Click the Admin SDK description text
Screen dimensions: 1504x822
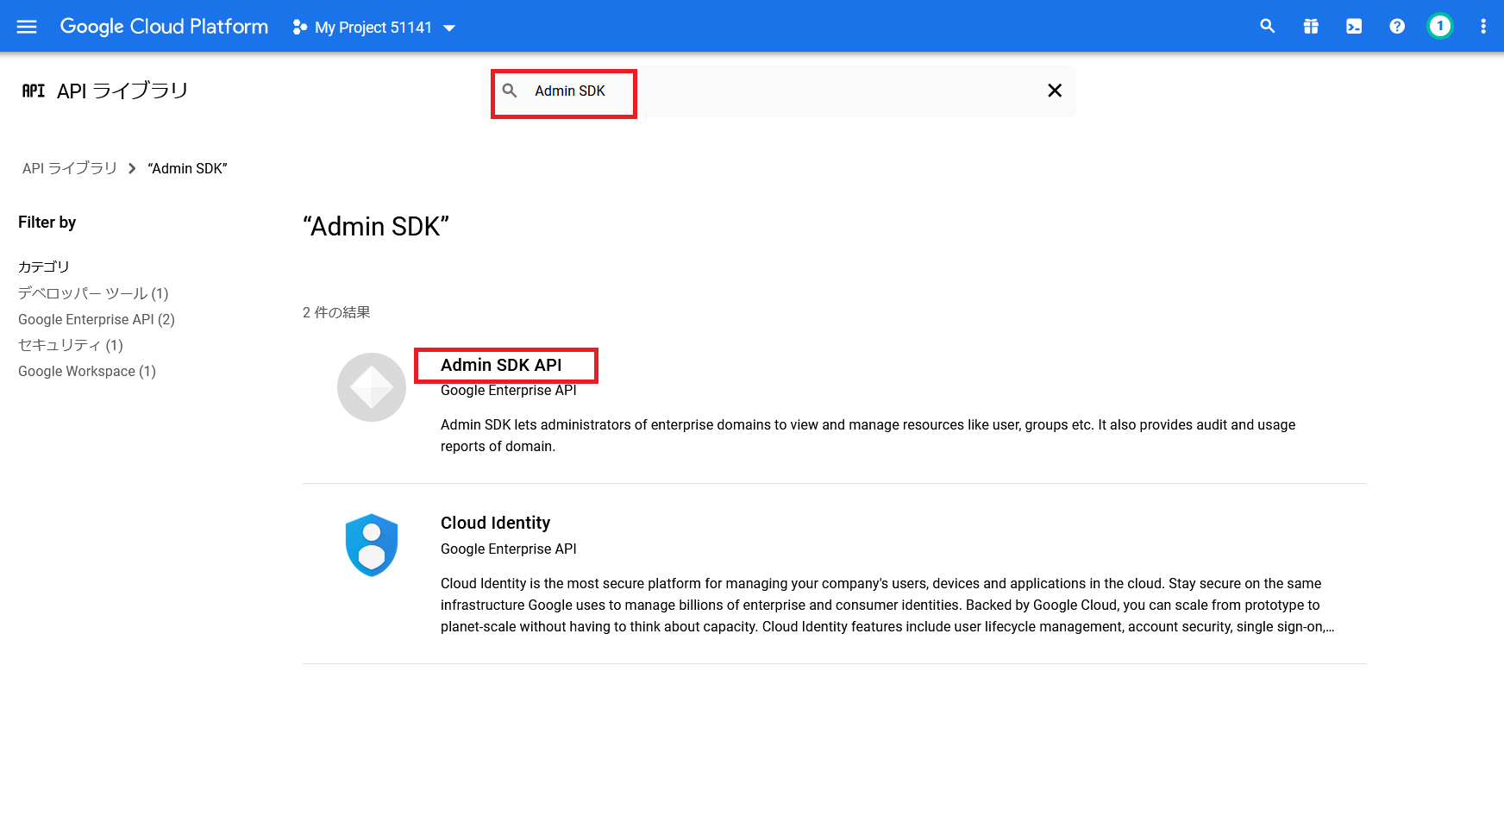pyautogui.click(x=868, y=436)
